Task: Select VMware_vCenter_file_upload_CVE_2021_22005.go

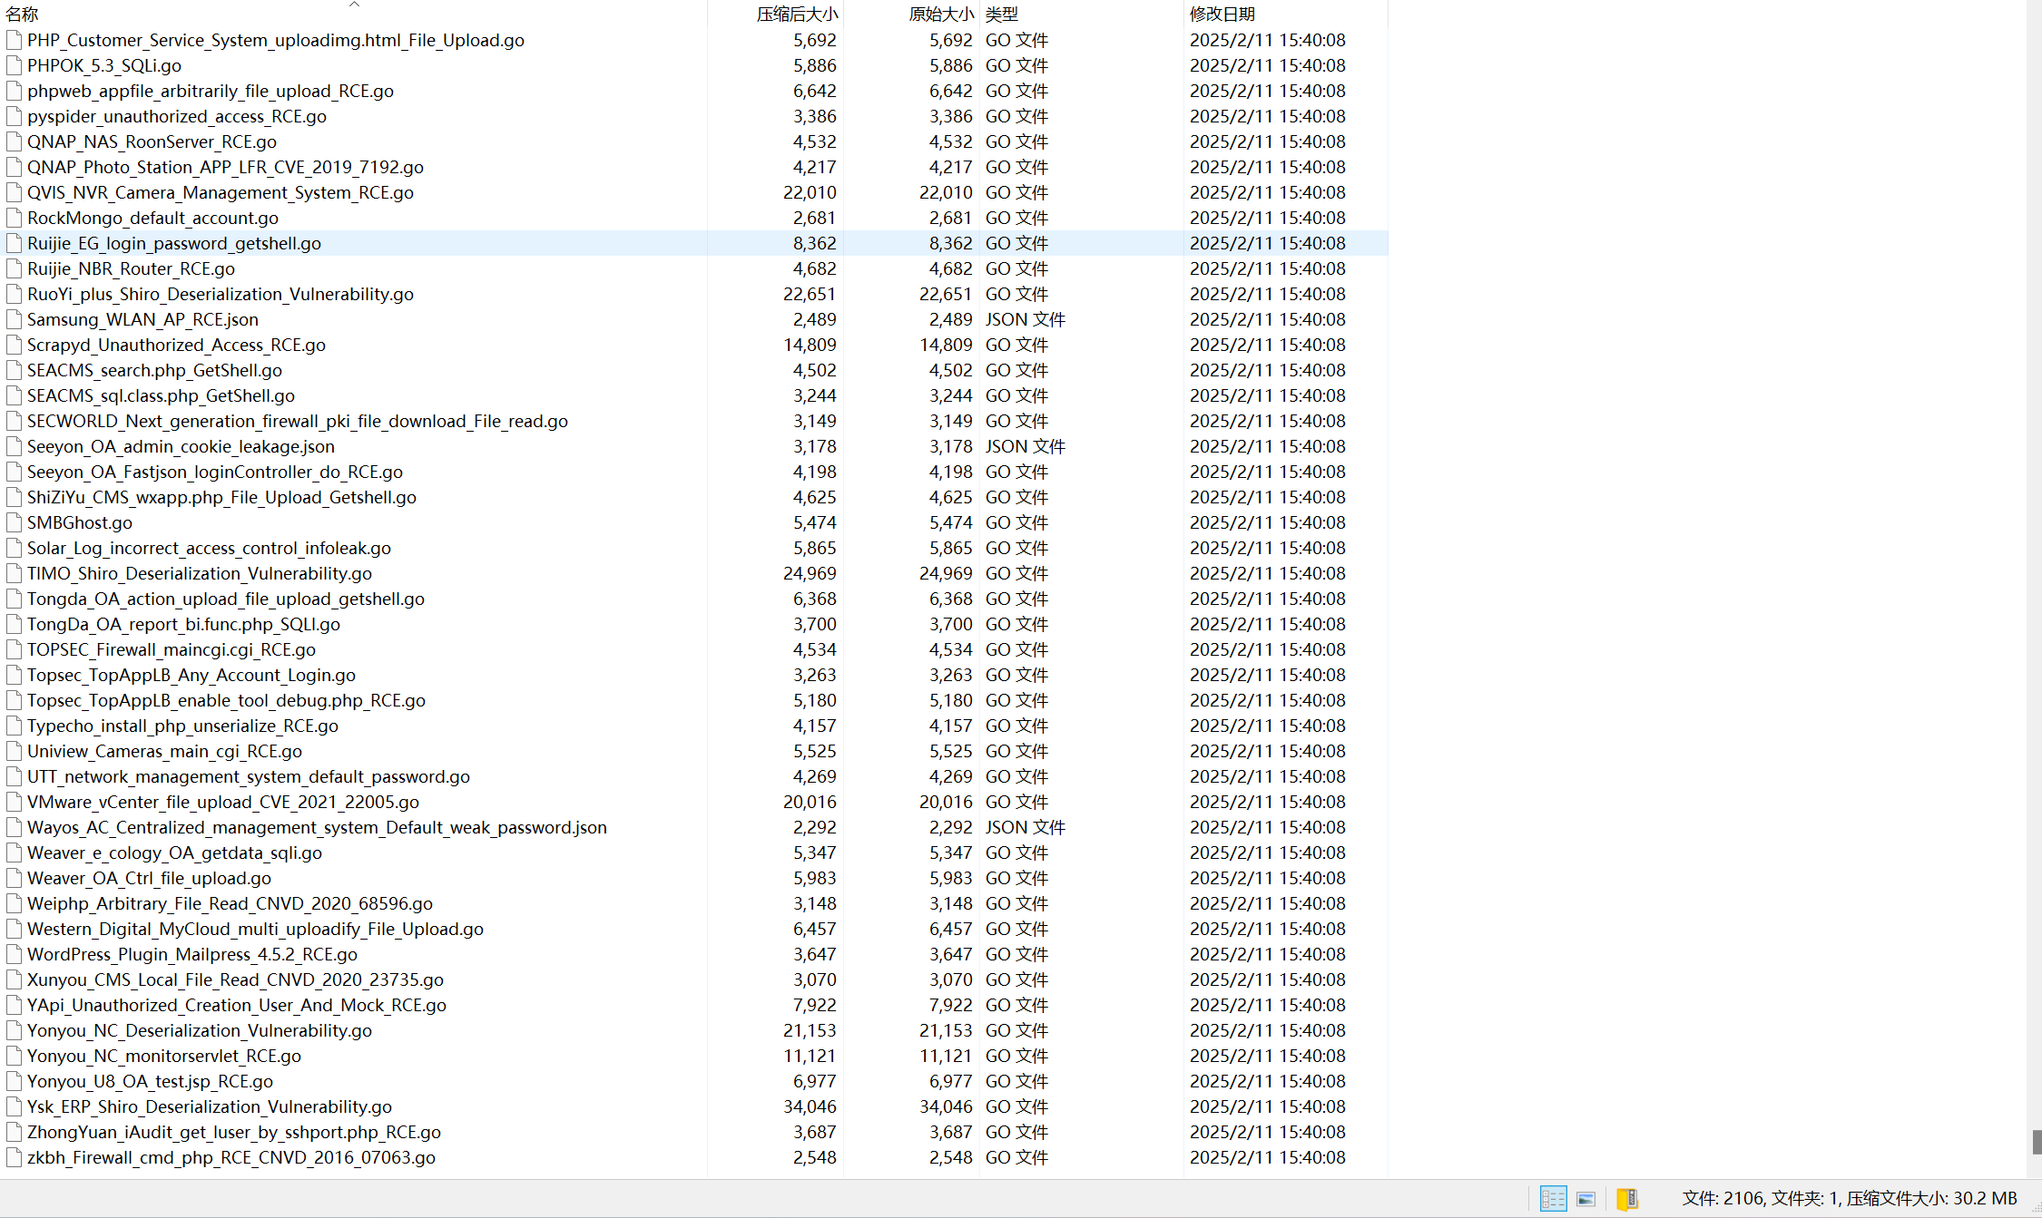Action: click(223, 802)
